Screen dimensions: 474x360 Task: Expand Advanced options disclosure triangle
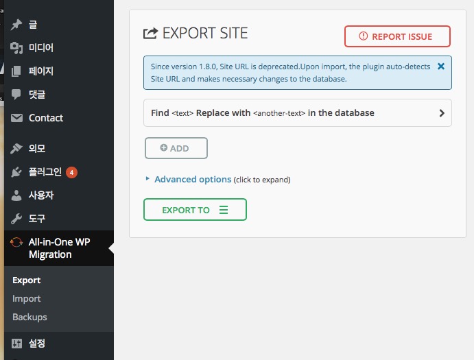tap(147, 179)
